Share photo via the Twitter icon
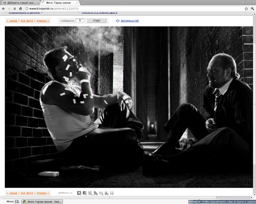 tap(90, 193)
